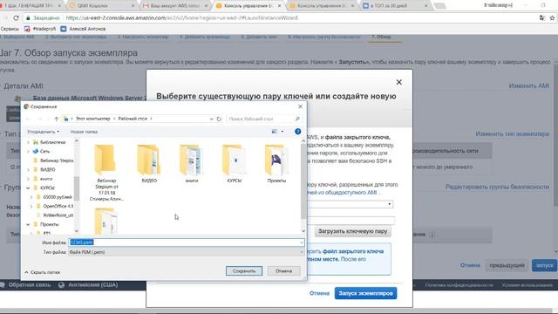Screen dimensions: 558x314
Task: Click the browser address bar URL
Action: (x=181, y=17)
